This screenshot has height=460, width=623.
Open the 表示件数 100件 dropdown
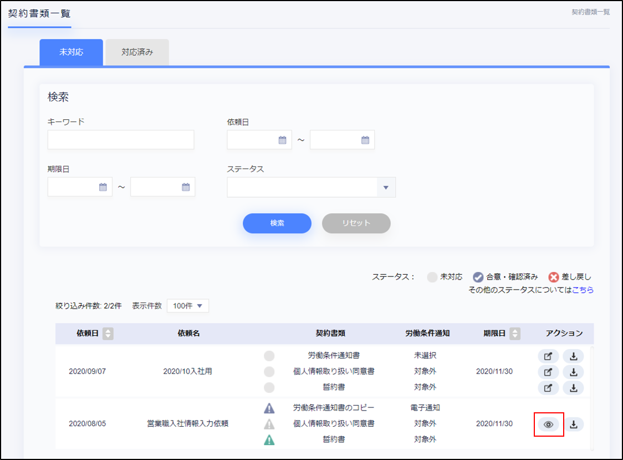pos(188,306)
